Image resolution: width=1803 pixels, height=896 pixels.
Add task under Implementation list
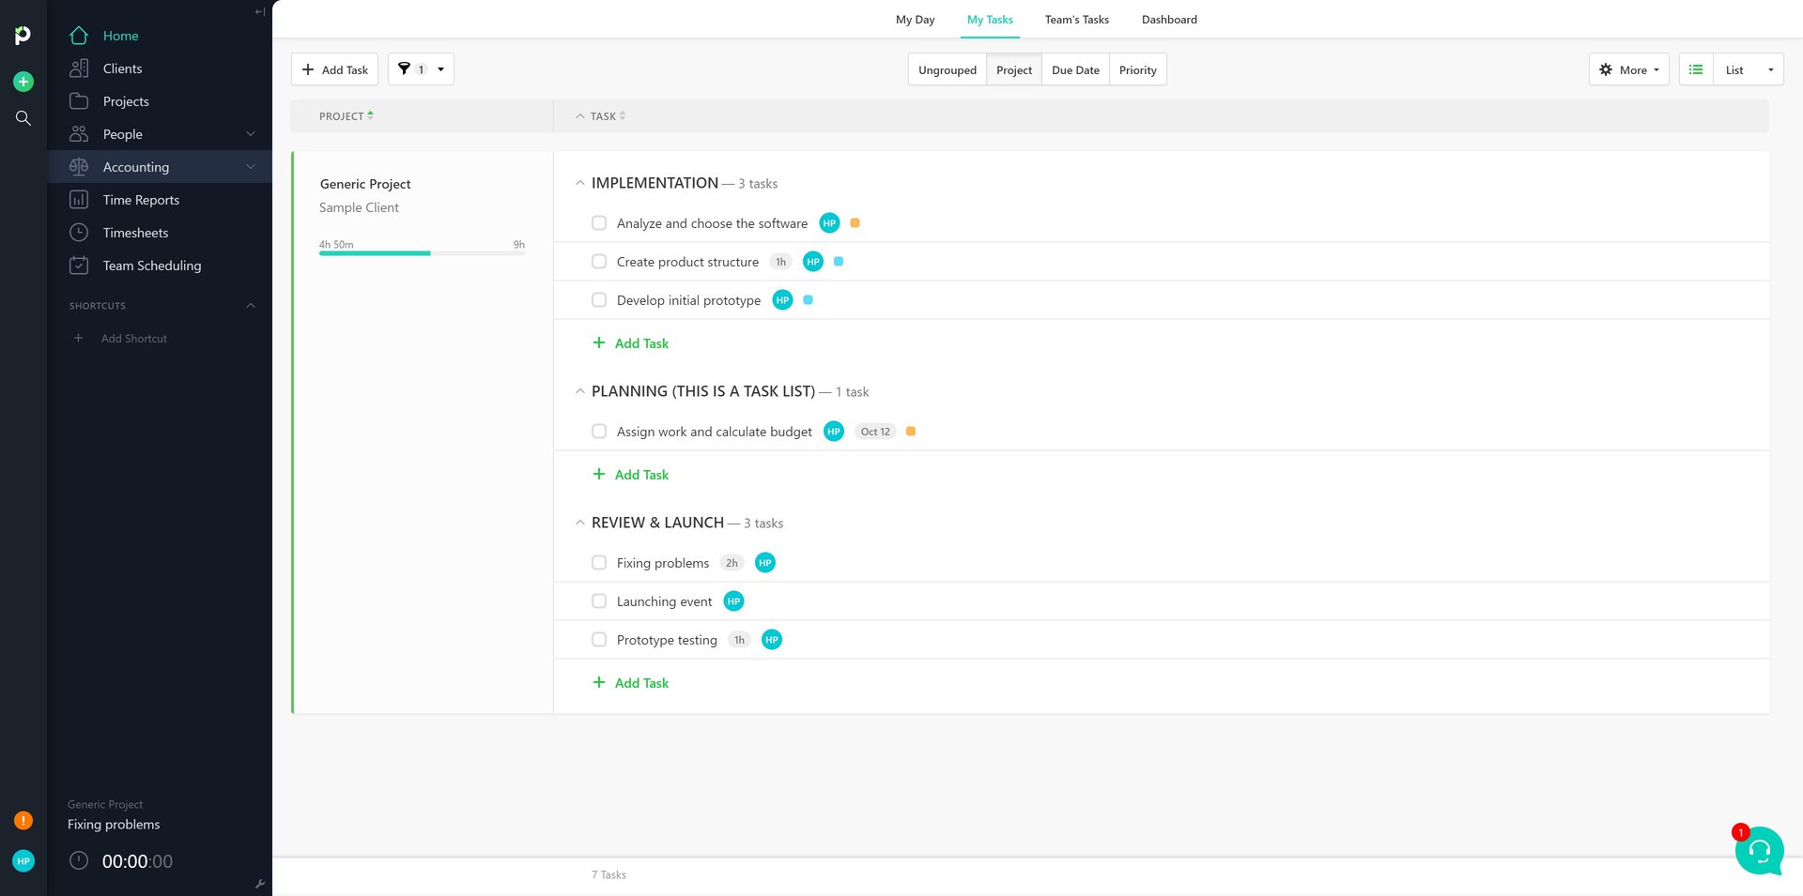click(x=631, y=343)
